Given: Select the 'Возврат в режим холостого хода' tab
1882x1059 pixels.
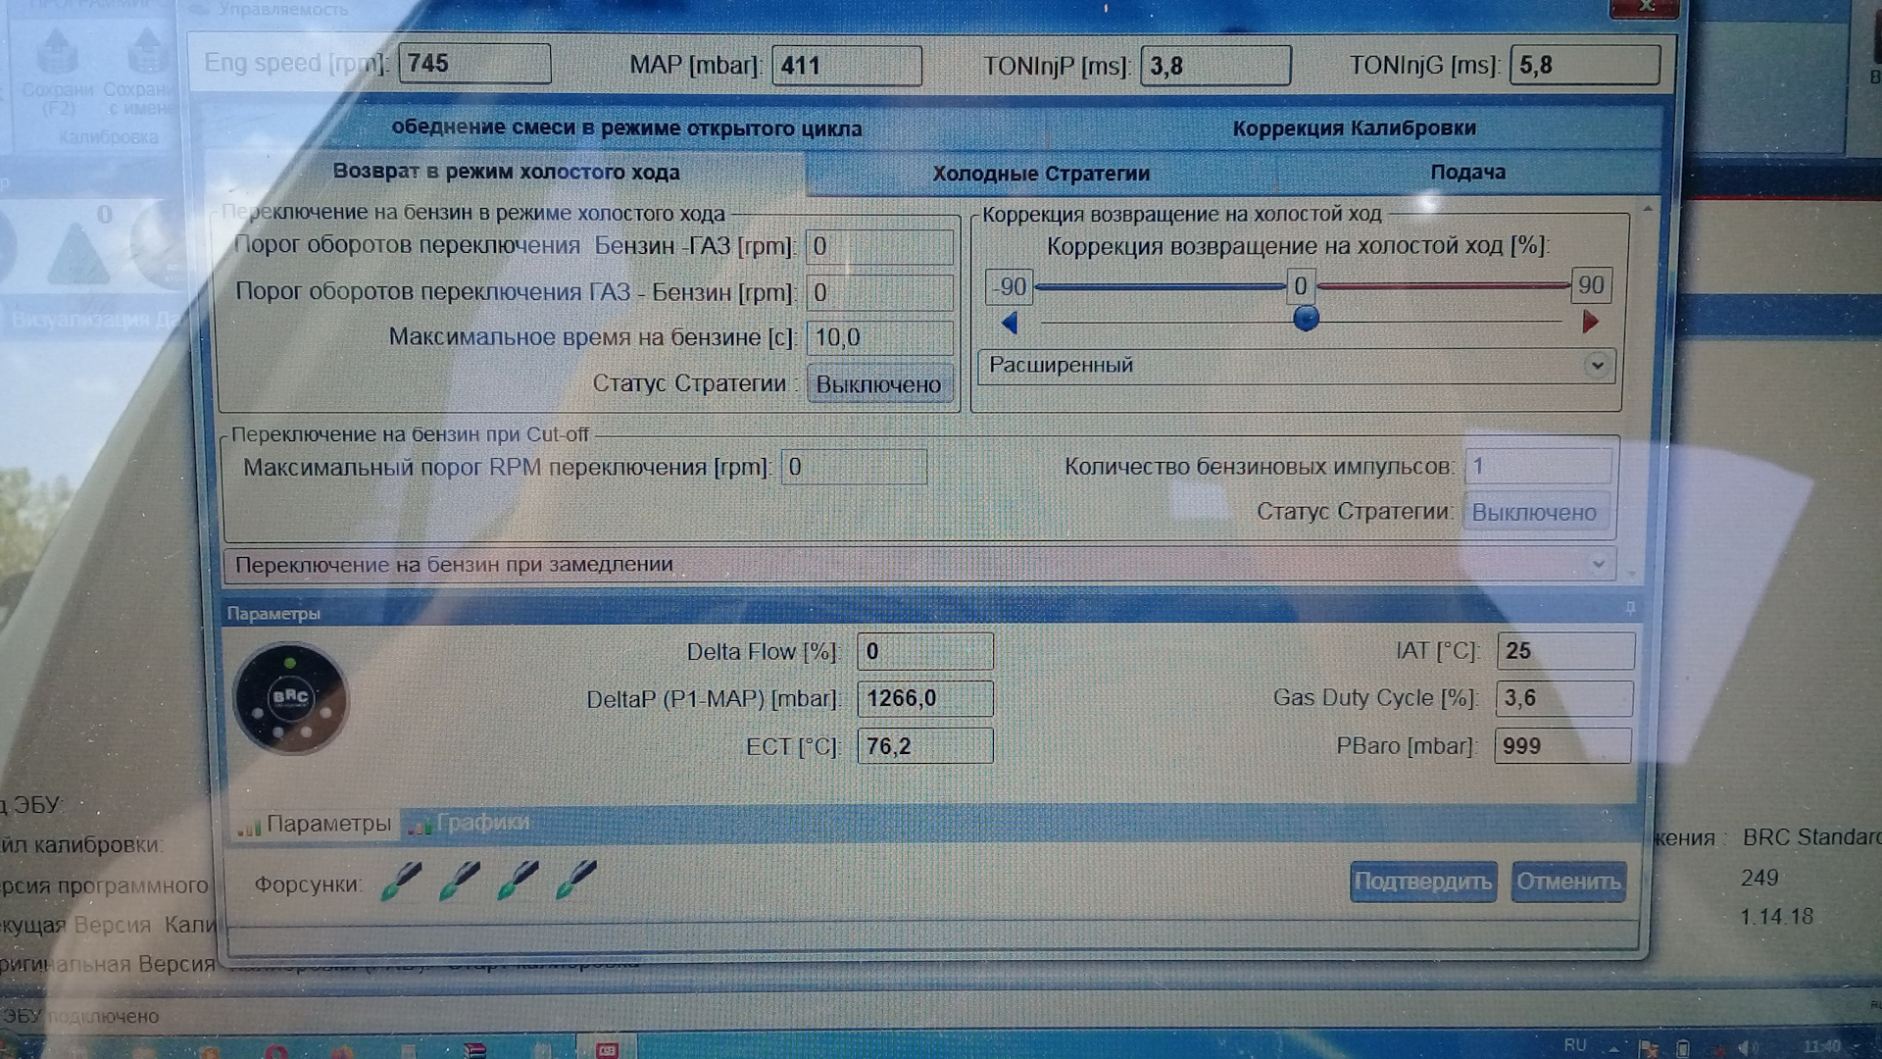Looking at the screenshot, I should coord(506,172).
